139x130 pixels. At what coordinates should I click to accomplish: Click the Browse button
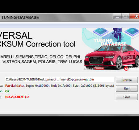(x=127, y=80)
